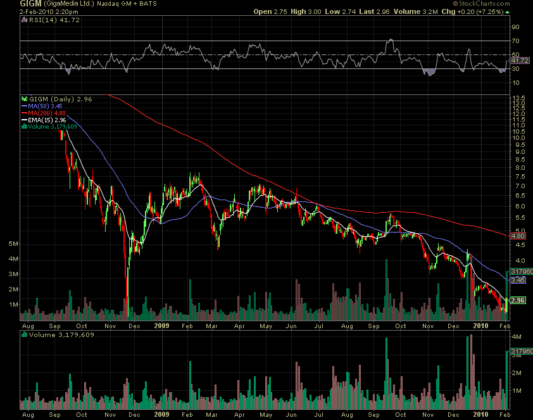Click the 13.5 label on the price axis

pyautogui.click(x=518, y=98)
